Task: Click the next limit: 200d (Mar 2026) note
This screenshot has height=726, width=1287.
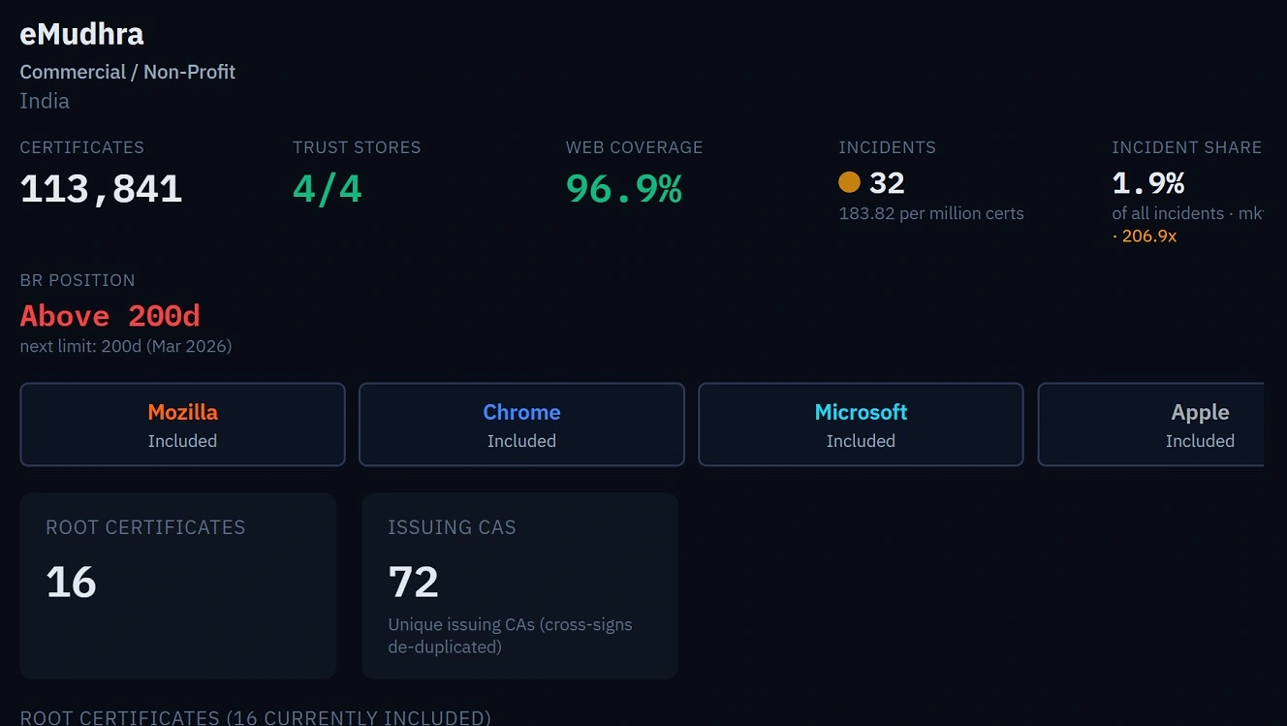Action: click(126, 346)
